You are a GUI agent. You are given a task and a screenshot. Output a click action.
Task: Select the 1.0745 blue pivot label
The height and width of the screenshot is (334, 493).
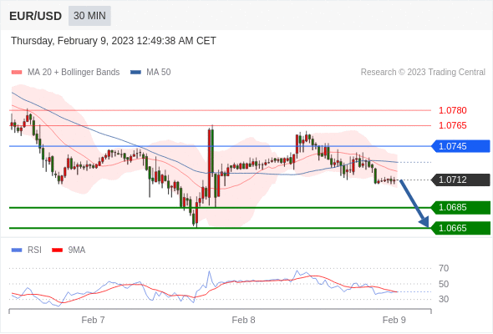click(460, 146)
